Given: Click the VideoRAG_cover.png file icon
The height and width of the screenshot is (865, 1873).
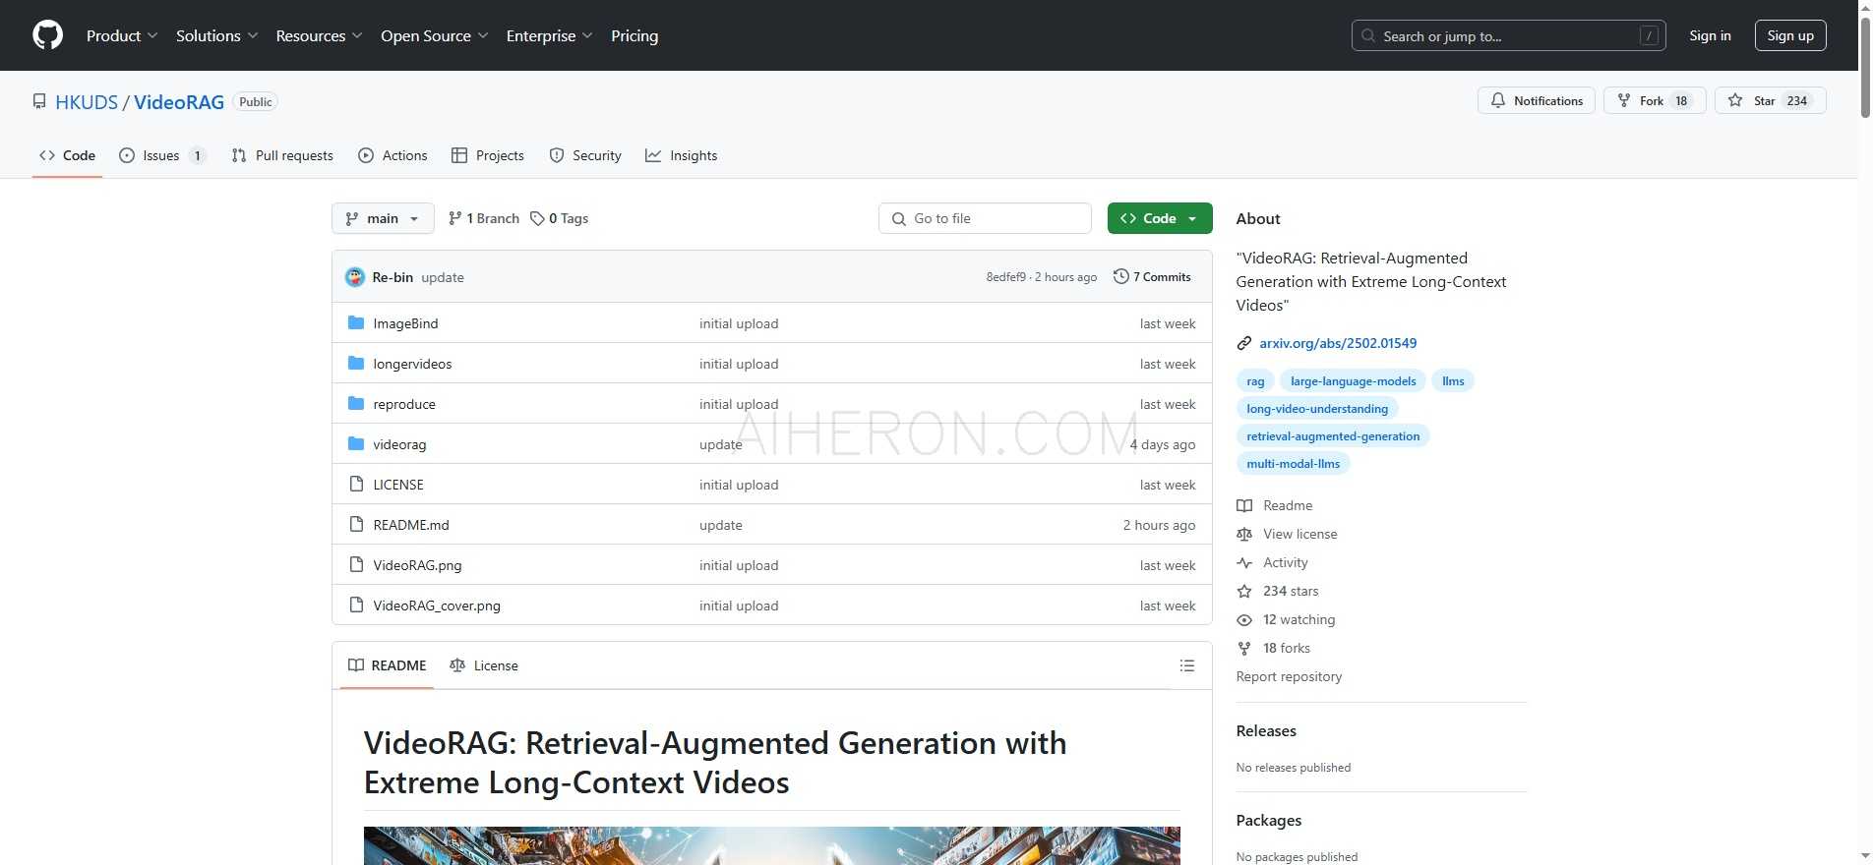Looking at the screenshot, I should tap(356, 605).
